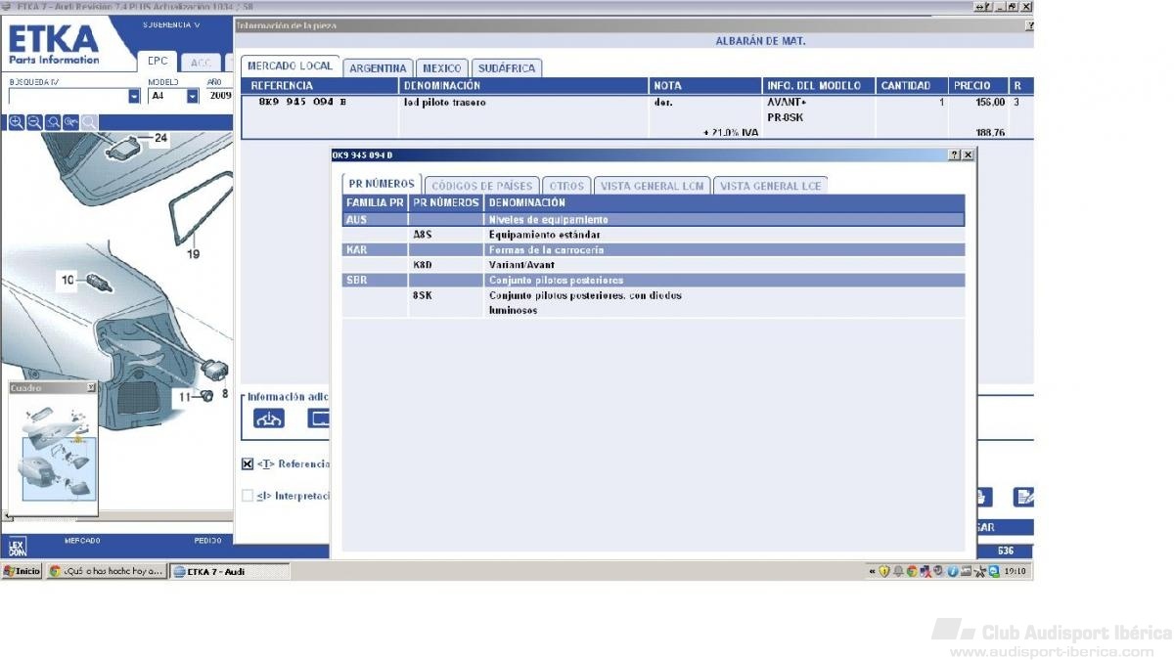Click the help question mark of PR dialog
The image size is (1174, 660).
pyautogui.click(x=954, y=155)
